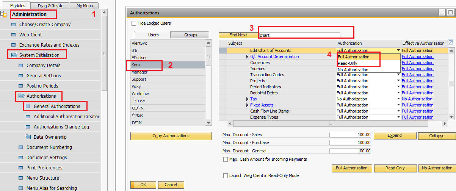Expand the Fixed Assets subject row
The width and height of the screenshot is (456, 191).
[x=248, y=105]
